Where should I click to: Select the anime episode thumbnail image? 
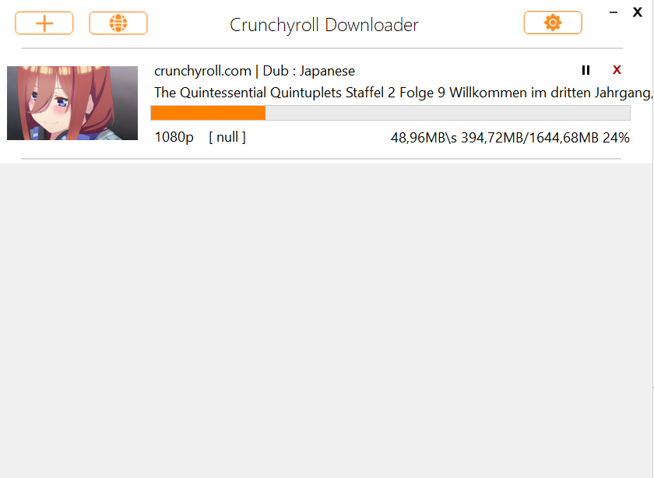click(72, 103)
